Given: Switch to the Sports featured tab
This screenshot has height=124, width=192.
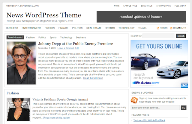Looking at the screenshot, I should click(53, 37).
